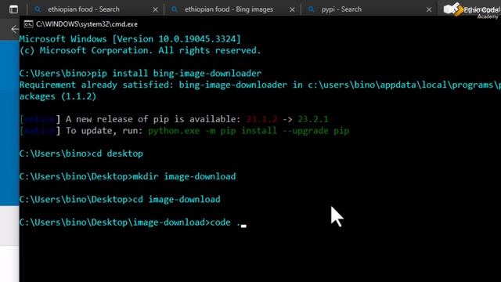Click the pip version 23.2.1 text
This screenshot has height=282, width=501.
click(x=313, y=119)
